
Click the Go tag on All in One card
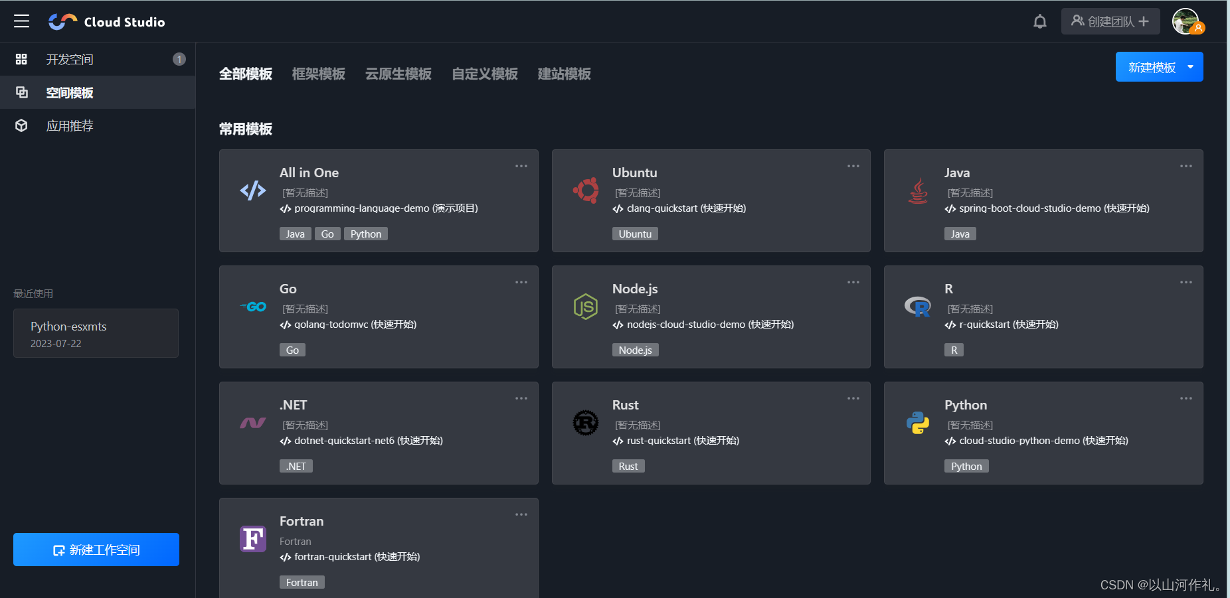[x=327, y=234]
